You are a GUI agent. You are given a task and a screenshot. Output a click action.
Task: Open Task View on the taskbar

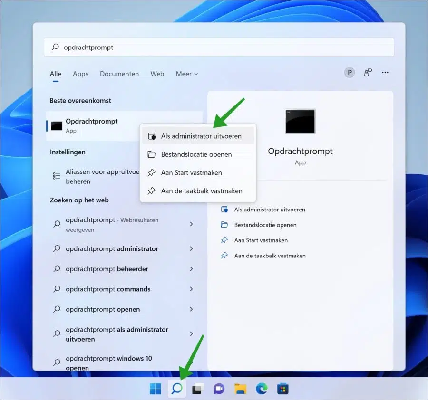pyautogui.click(x=198, y=389)
